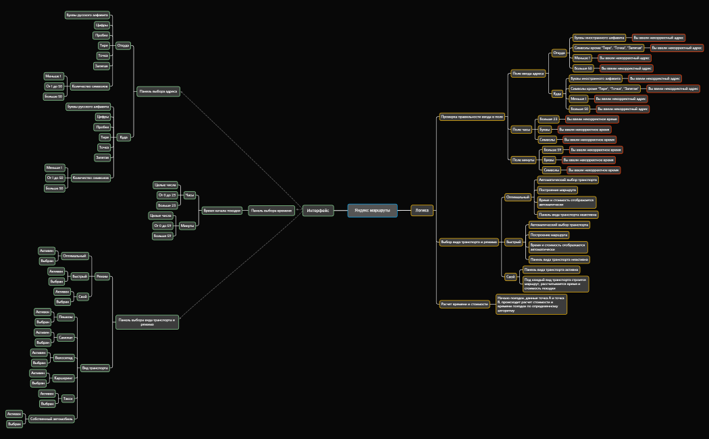Select the Собственный автомобиль node

[x=51, y=419]
